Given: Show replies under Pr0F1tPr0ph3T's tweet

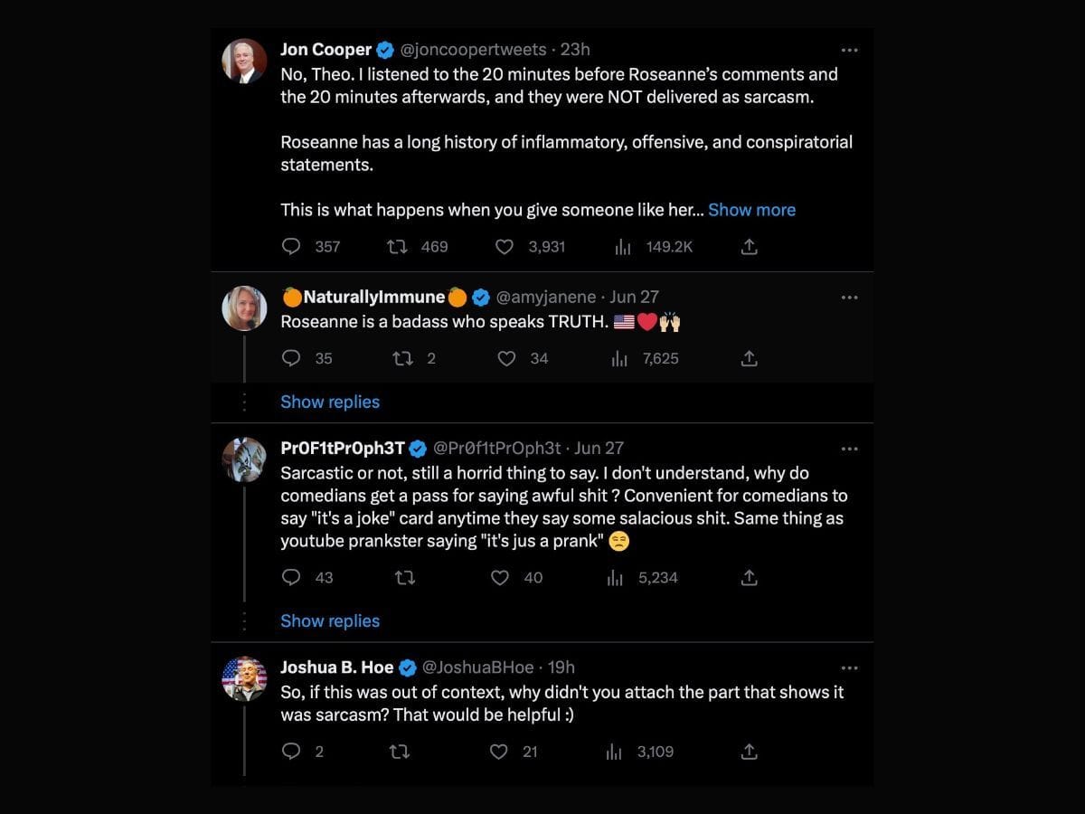Looking at the screenshot, I should pos(330,620).
